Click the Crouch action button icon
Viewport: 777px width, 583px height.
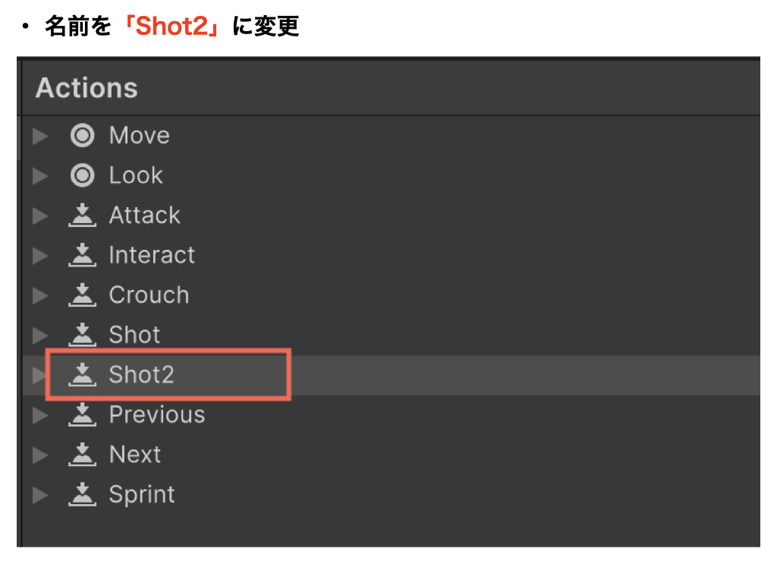coord(82,295)
